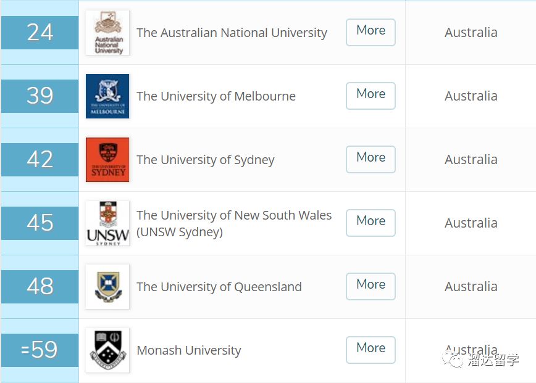Select rank 24 badge
Screen dimensions: 536x383
click(x=40, y=33)
